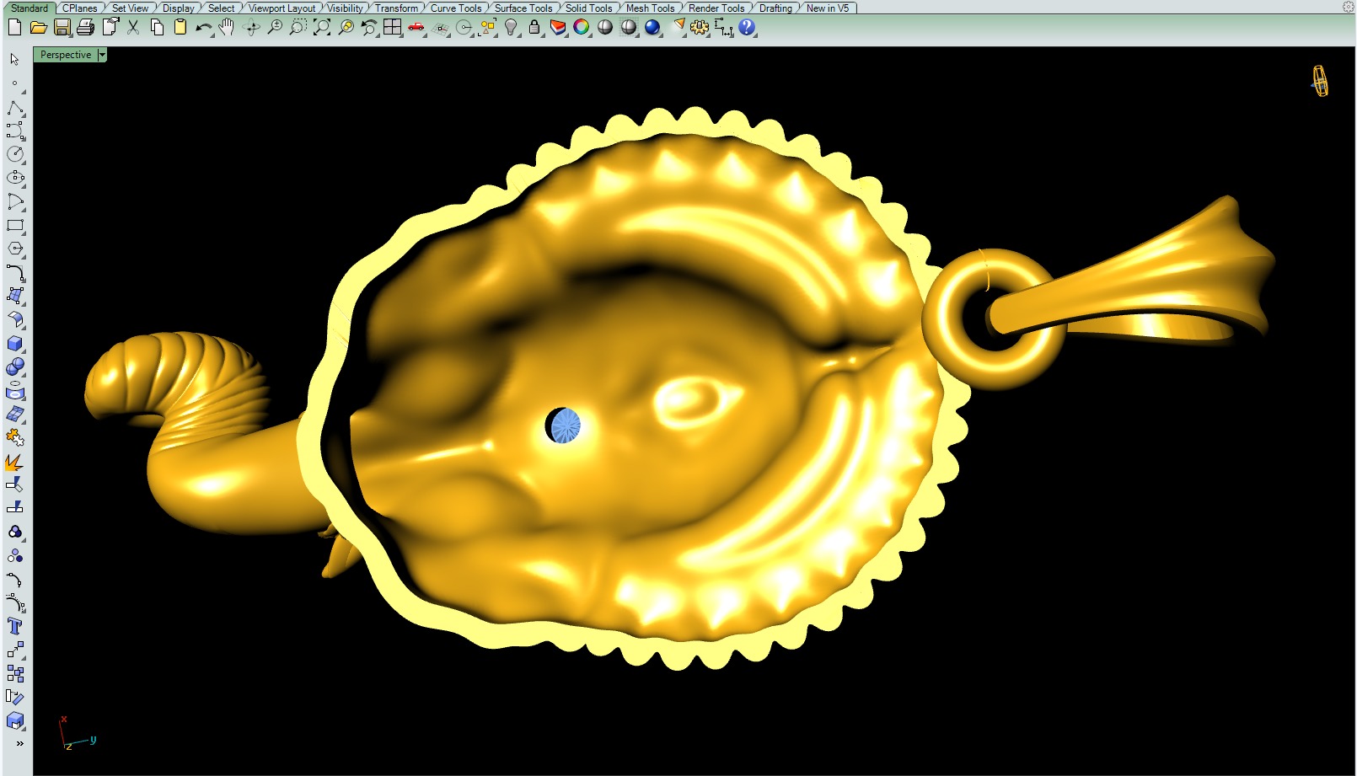Switch to the Display tab
The height and width of the screenshot is (776, 1357).
click(179, 8)
